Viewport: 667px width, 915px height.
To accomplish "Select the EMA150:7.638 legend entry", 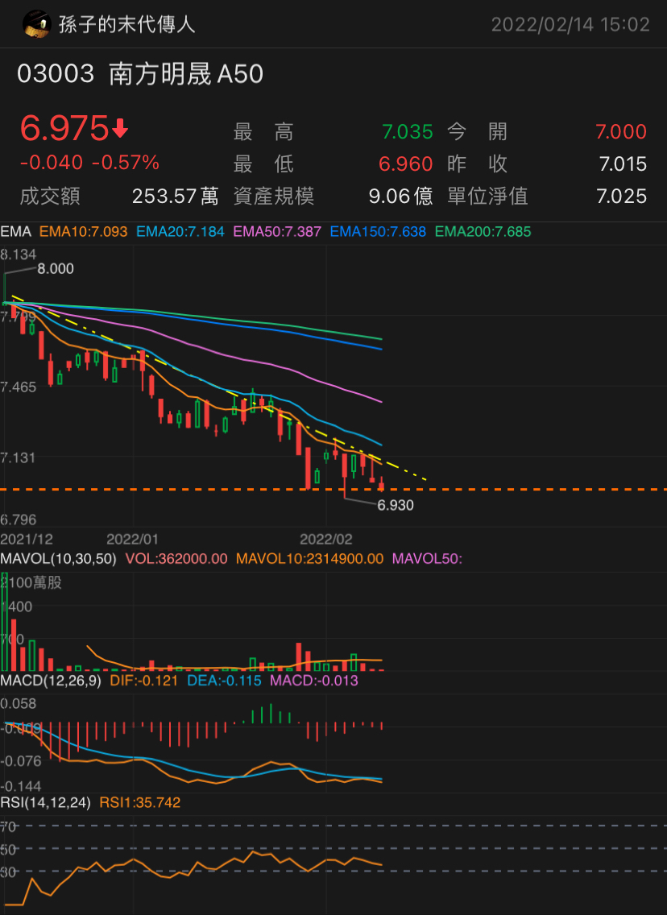I will pyautogui.click(x=378, y=232).
